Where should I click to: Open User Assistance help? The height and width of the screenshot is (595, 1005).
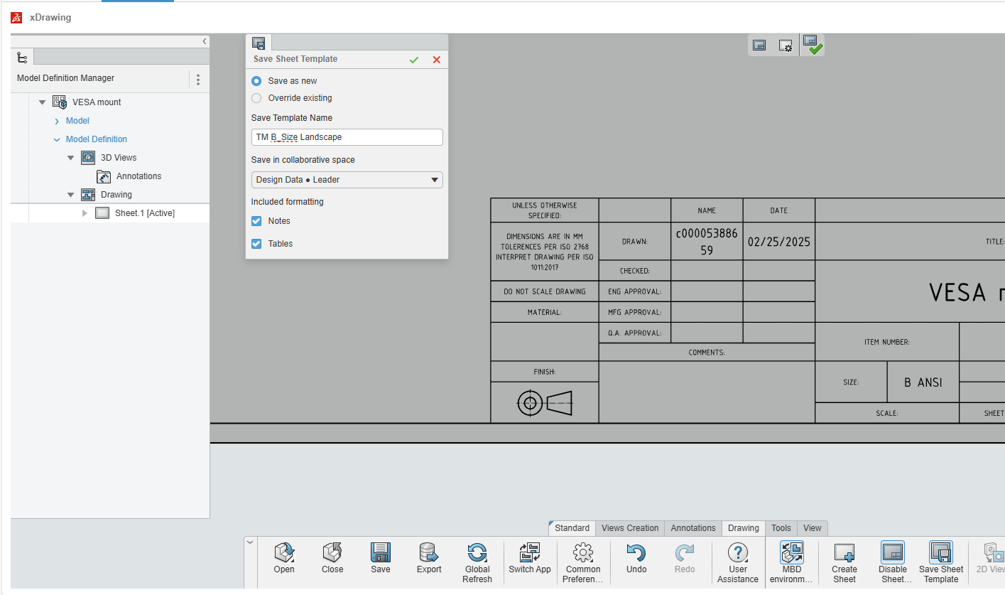[738, 553]
